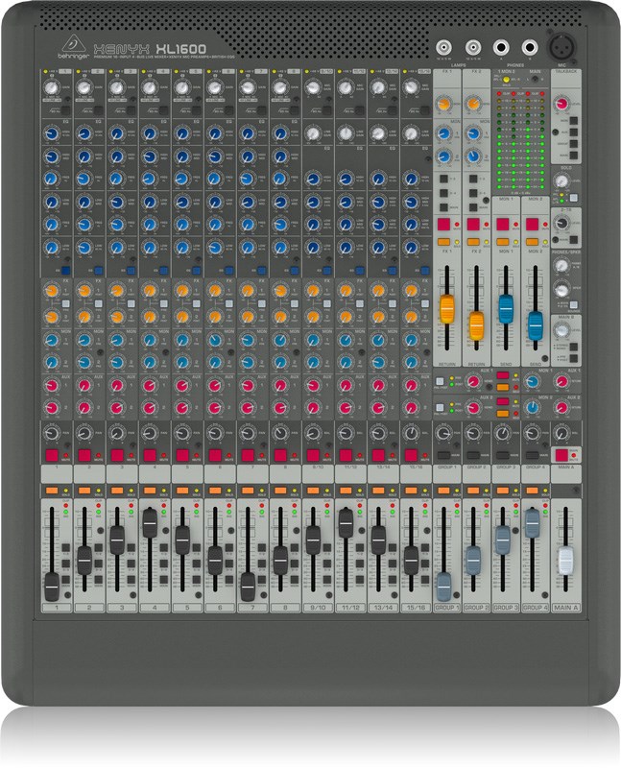Mute channel 1 with its red button
621x768 pixels.
(52, 455)
